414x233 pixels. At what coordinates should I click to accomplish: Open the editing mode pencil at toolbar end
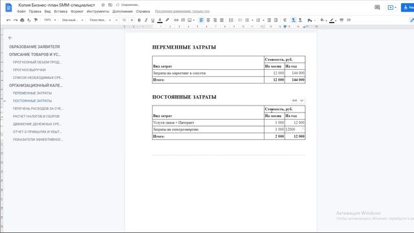pyautogui.click(x=411, y=20)
